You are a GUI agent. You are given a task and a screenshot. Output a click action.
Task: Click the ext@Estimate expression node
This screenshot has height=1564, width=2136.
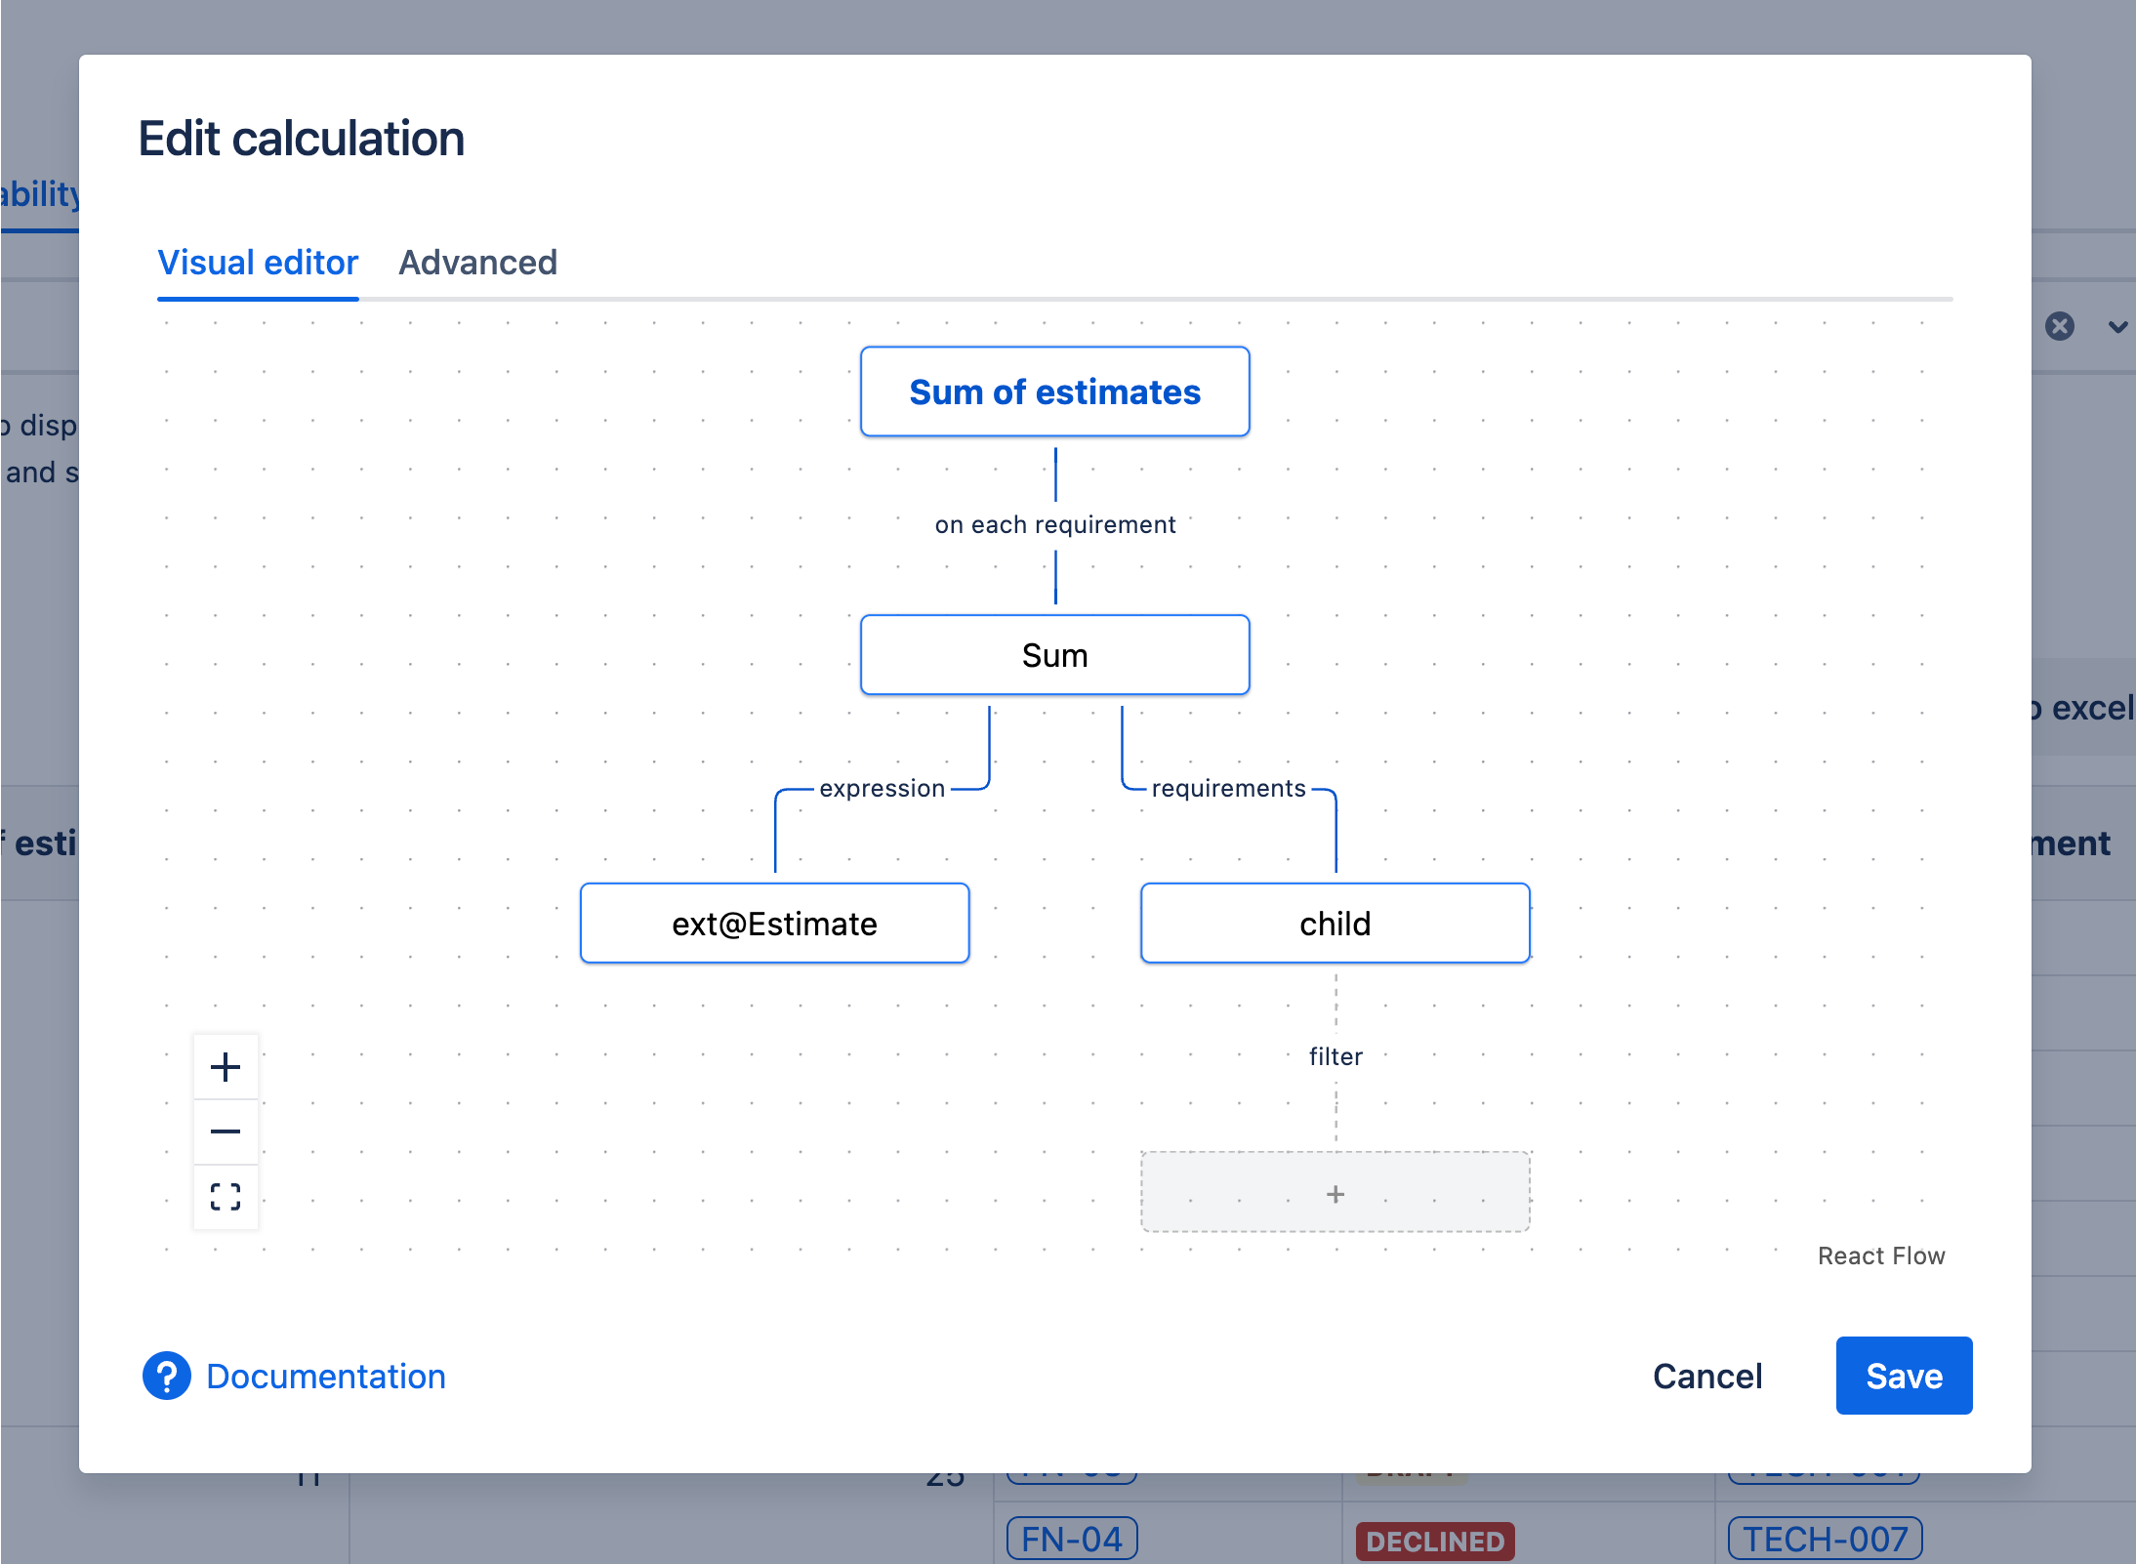pos(774,923)
